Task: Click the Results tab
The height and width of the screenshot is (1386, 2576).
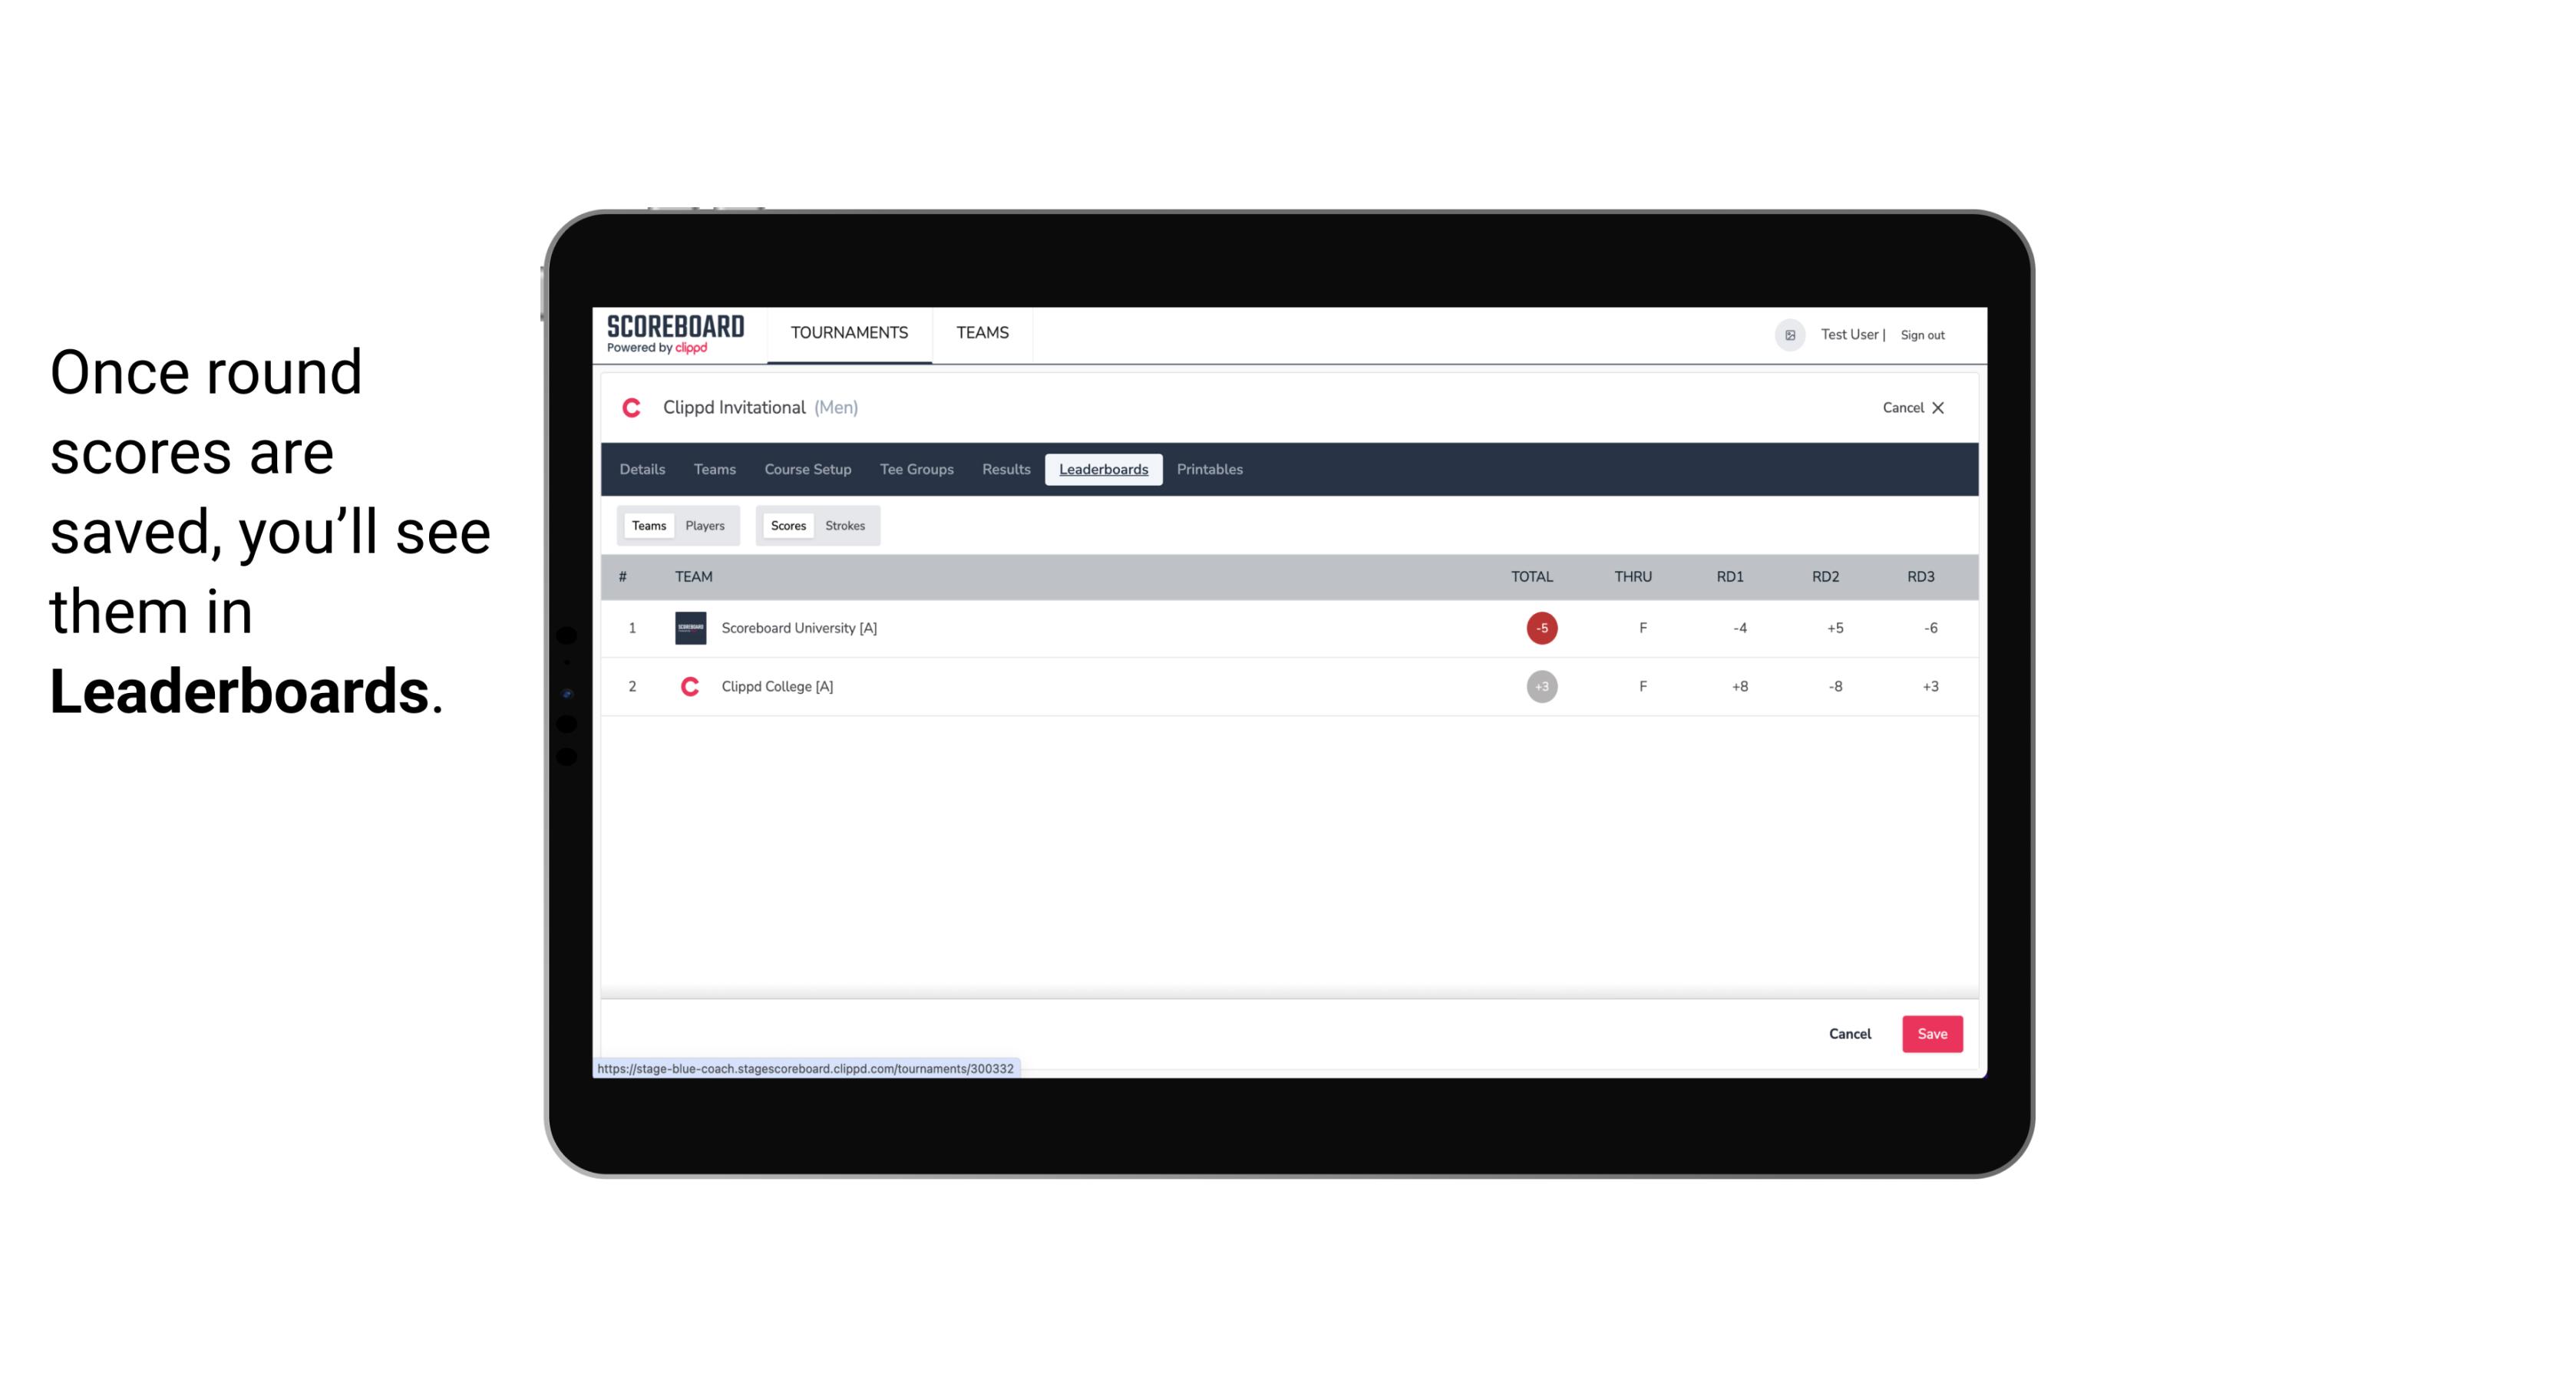Action: pos(1004,470)
